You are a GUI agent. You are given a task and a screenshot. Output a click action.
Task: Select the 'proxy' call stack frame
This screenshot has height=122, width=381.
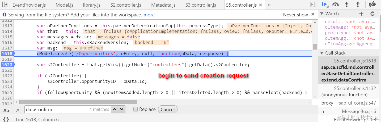(349, 103)
